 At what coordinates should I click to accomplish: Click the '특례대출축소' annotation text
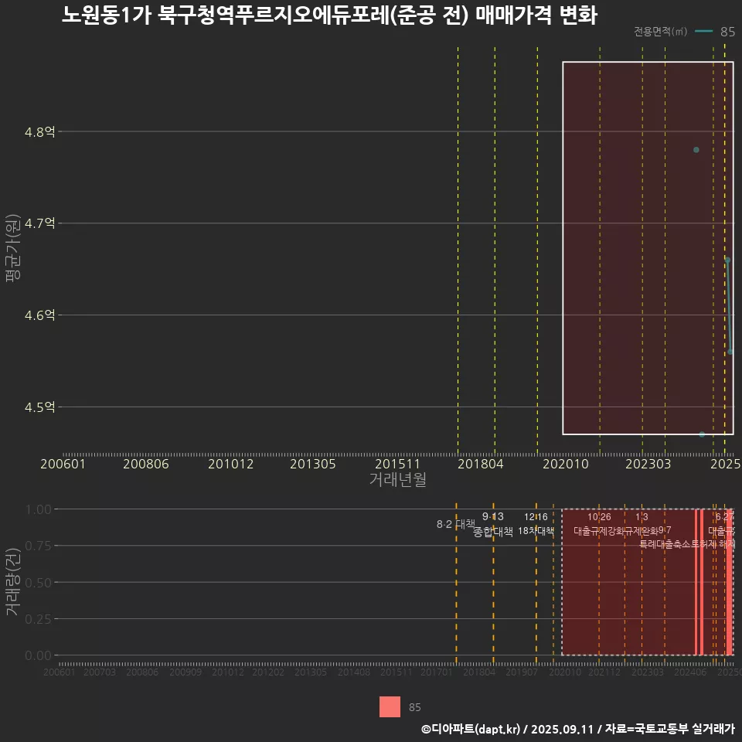point(665,544)
